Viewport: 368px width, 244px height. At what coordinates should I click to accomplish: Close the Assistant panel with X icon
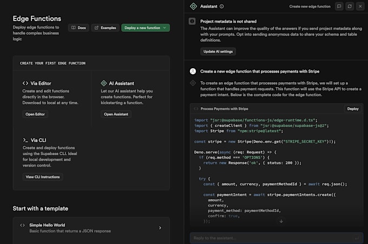coord(360,6)
